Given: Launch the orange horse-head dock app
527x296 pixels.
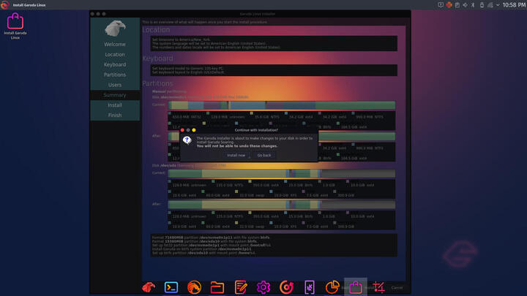Looking at the screenshot, I should click(194, 287).
